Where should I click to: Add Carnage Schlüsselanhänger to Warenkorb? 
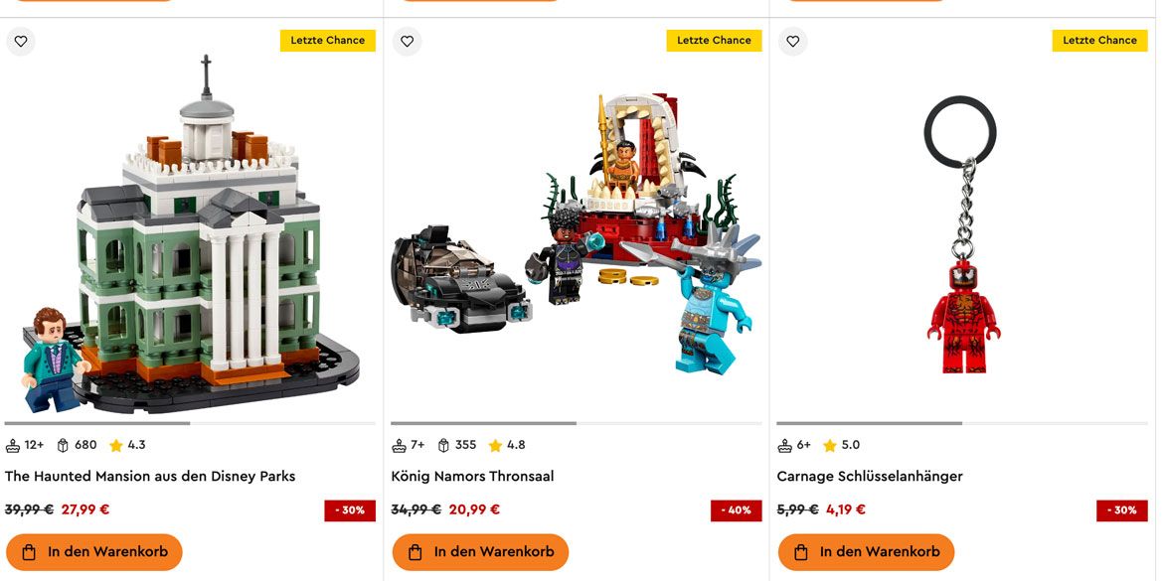click(x=866, y=552)
